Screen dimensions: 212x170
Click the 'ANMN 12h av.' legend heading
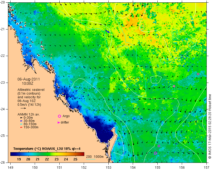(28, 114)
